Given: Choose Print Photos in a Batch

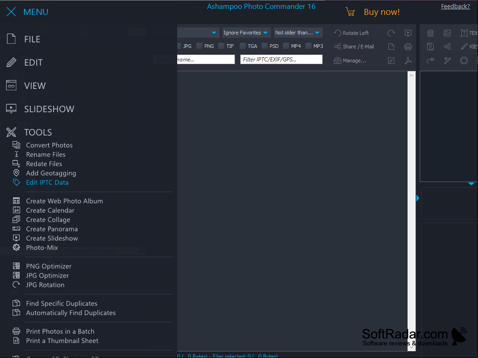Looking at the screenshot, I should (x=60, y=331).
